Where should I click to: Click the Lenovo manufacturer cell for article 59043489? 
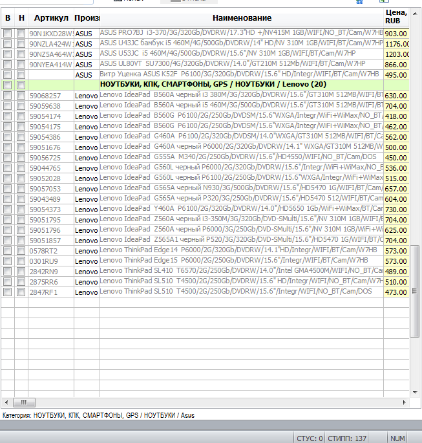click(x=87, y=199)
